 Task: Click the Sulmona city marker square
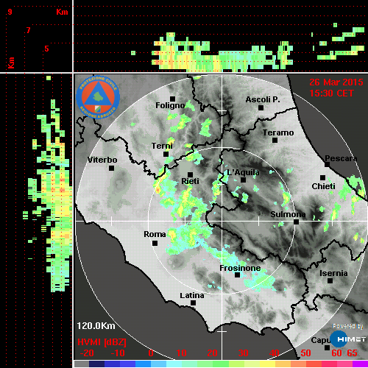pyautogui.click(x=297, y=222)
